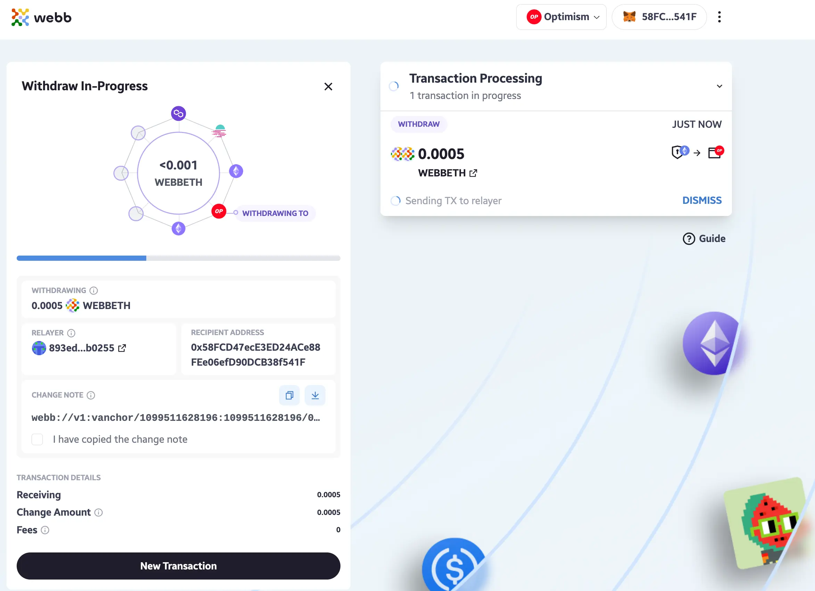
Task: Click the copy change note icon
Action: pyautogui.click(x=290, y=396)
